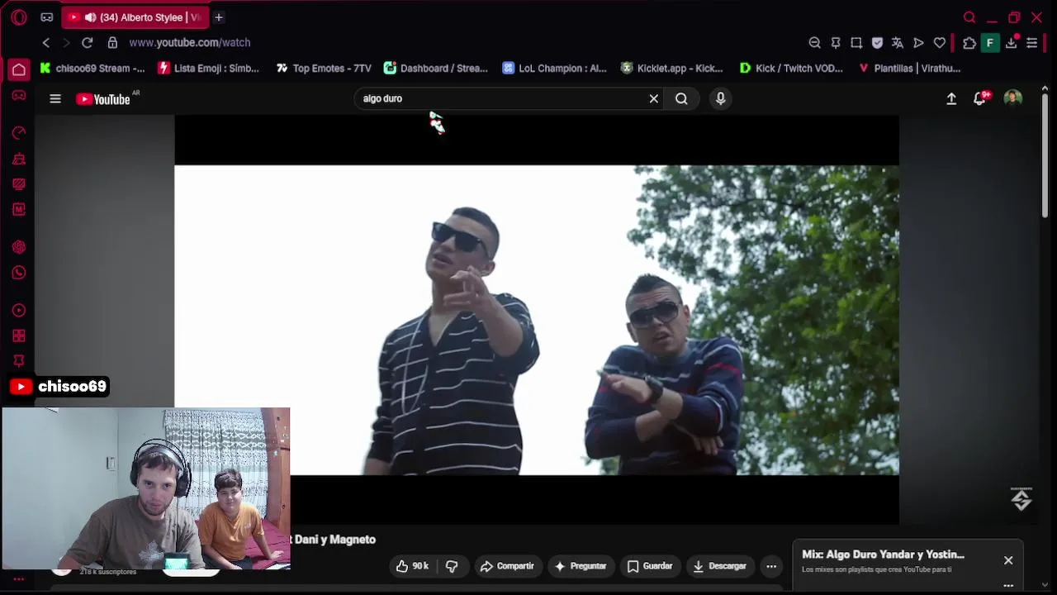Open Easy Setup sliders icon
Screen dimensions: 1057x595
tap(1032, 43)
